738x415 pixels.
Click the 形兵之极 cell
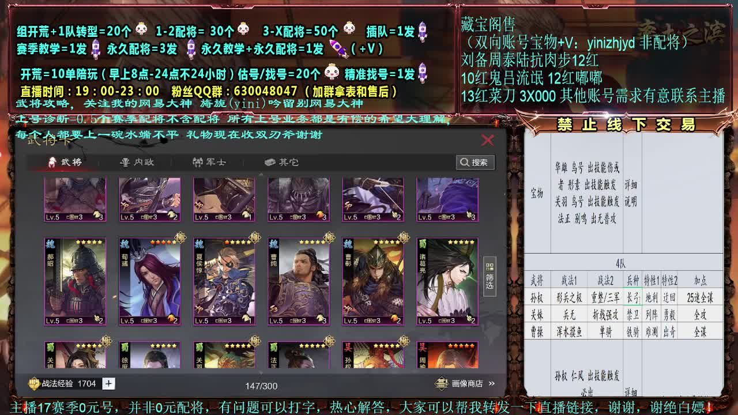tap(569, 298)
